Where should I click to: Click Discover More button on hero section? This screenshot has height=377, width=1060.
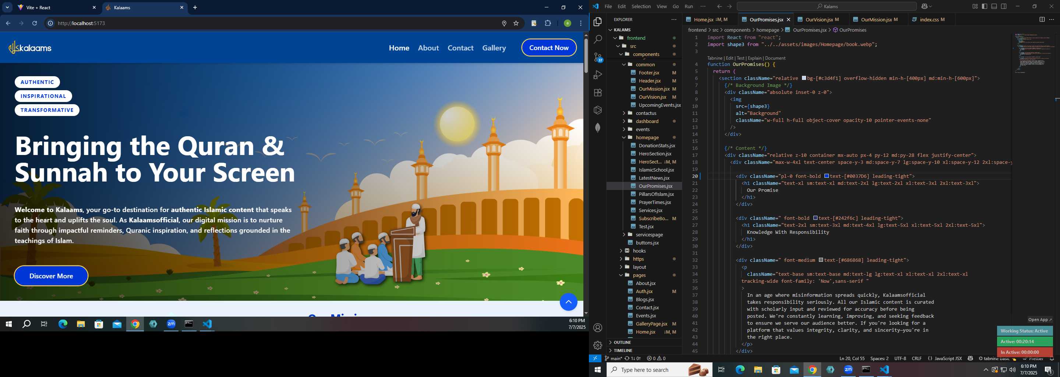(x=51, y=276)
